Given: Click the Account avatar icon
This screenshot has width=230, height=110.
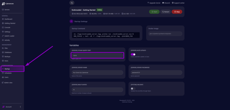Looking at the screenshot, I should tap(4, 107).
